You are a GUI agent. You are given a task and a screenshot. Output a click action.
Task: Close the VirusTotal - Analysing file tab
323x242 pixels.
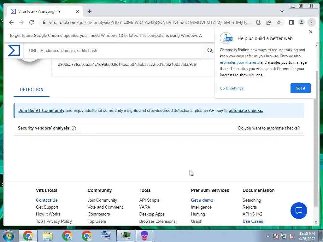point(78,11)
